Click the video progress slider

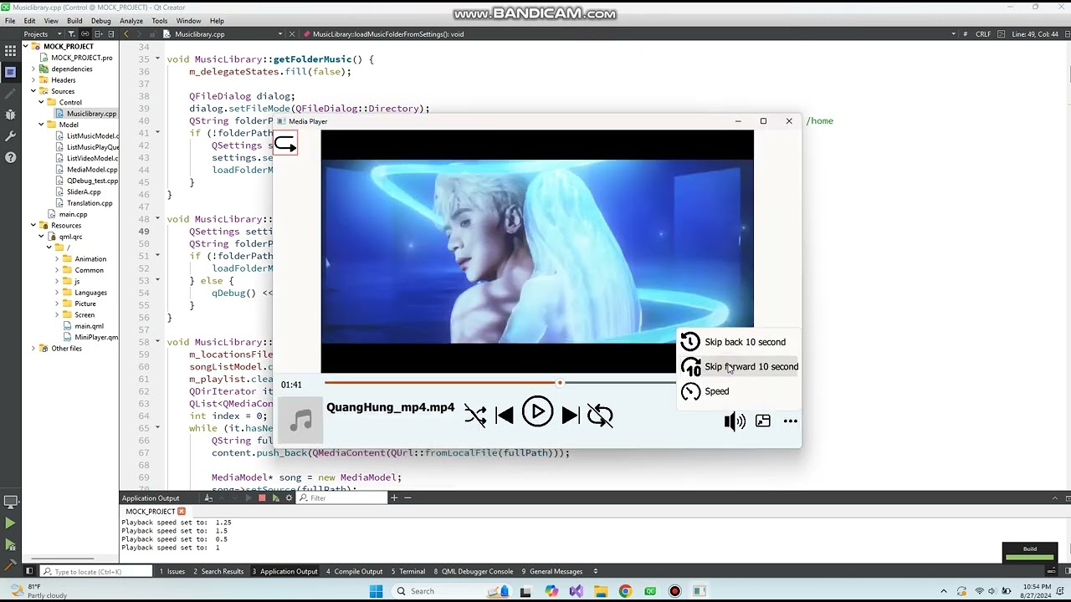tap(499, 383)
